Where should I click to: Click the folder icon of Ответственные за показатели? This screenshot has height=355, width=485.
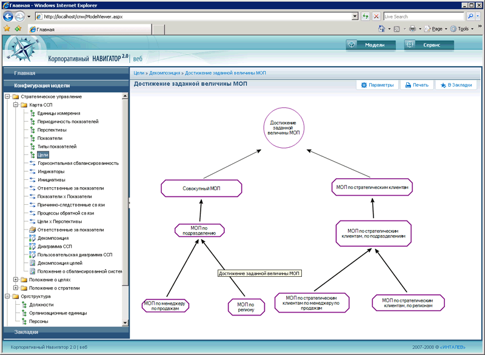click(33, 230)
